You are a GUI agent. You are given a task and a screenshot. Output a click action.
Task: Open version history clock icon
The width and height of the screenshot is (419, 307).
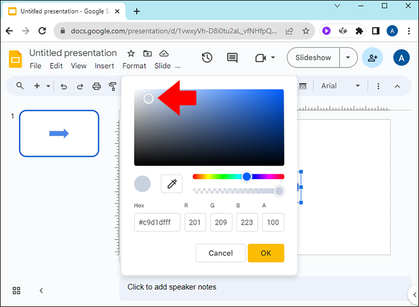(x=207, y=57)
